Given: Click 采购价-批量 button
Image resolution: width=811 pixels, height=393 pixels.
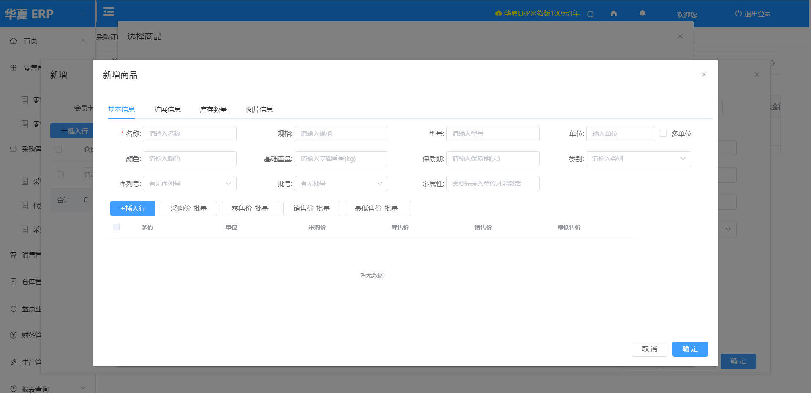Looking at the screenshot, I should 189,209.
